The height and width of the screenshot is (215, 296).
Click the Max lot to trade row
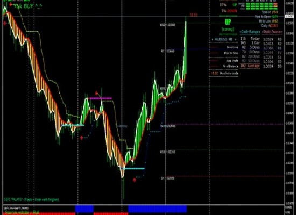pos(224,73)
